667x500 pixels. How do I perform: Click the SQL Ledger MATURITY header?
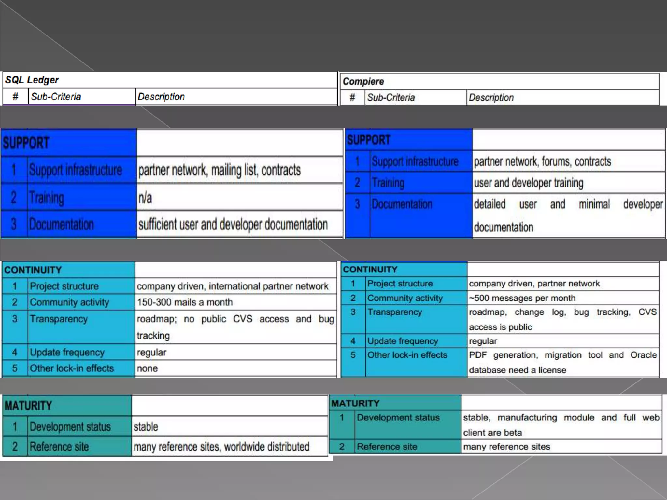(28, 406)
